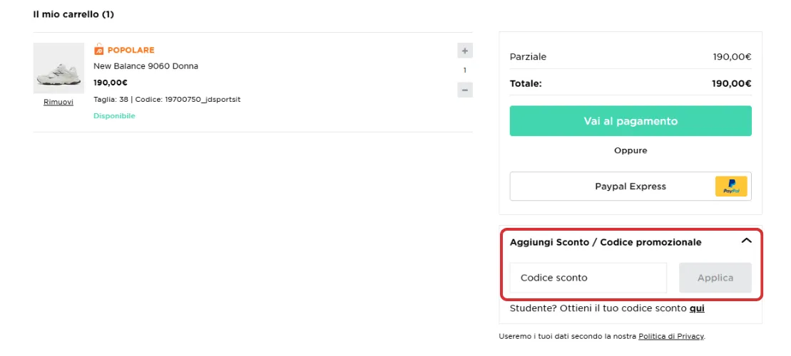Click the PayPal logo icon

coord(731,187)
